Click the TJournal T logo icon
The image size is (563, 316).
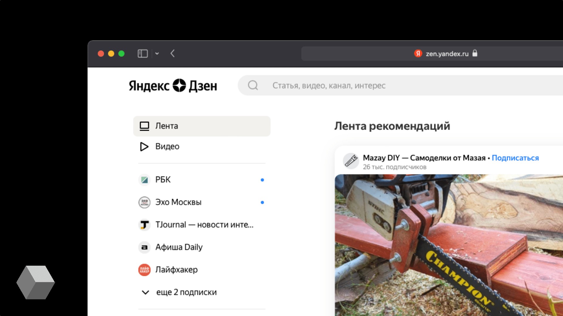144,225
